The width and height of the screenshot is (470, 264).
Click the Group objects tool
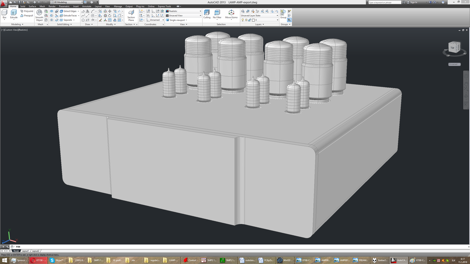[x=283, y=14]
